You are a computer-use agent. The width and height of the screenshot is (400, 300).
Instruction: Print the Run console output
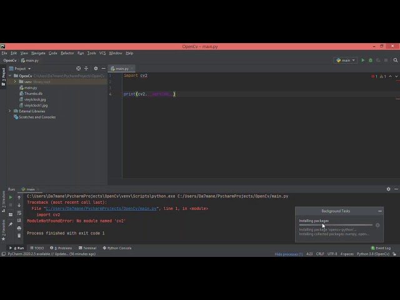19,228
